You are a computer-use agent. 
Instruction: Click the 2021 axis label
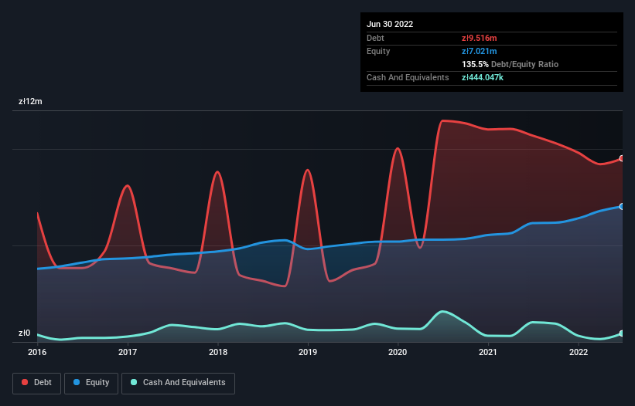[x=488, y=352]
